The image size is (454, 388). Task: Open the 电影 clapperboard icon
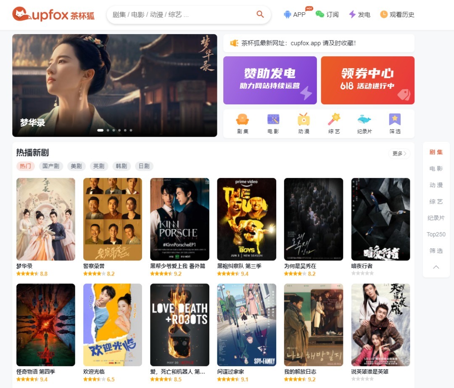click(273, 120)
